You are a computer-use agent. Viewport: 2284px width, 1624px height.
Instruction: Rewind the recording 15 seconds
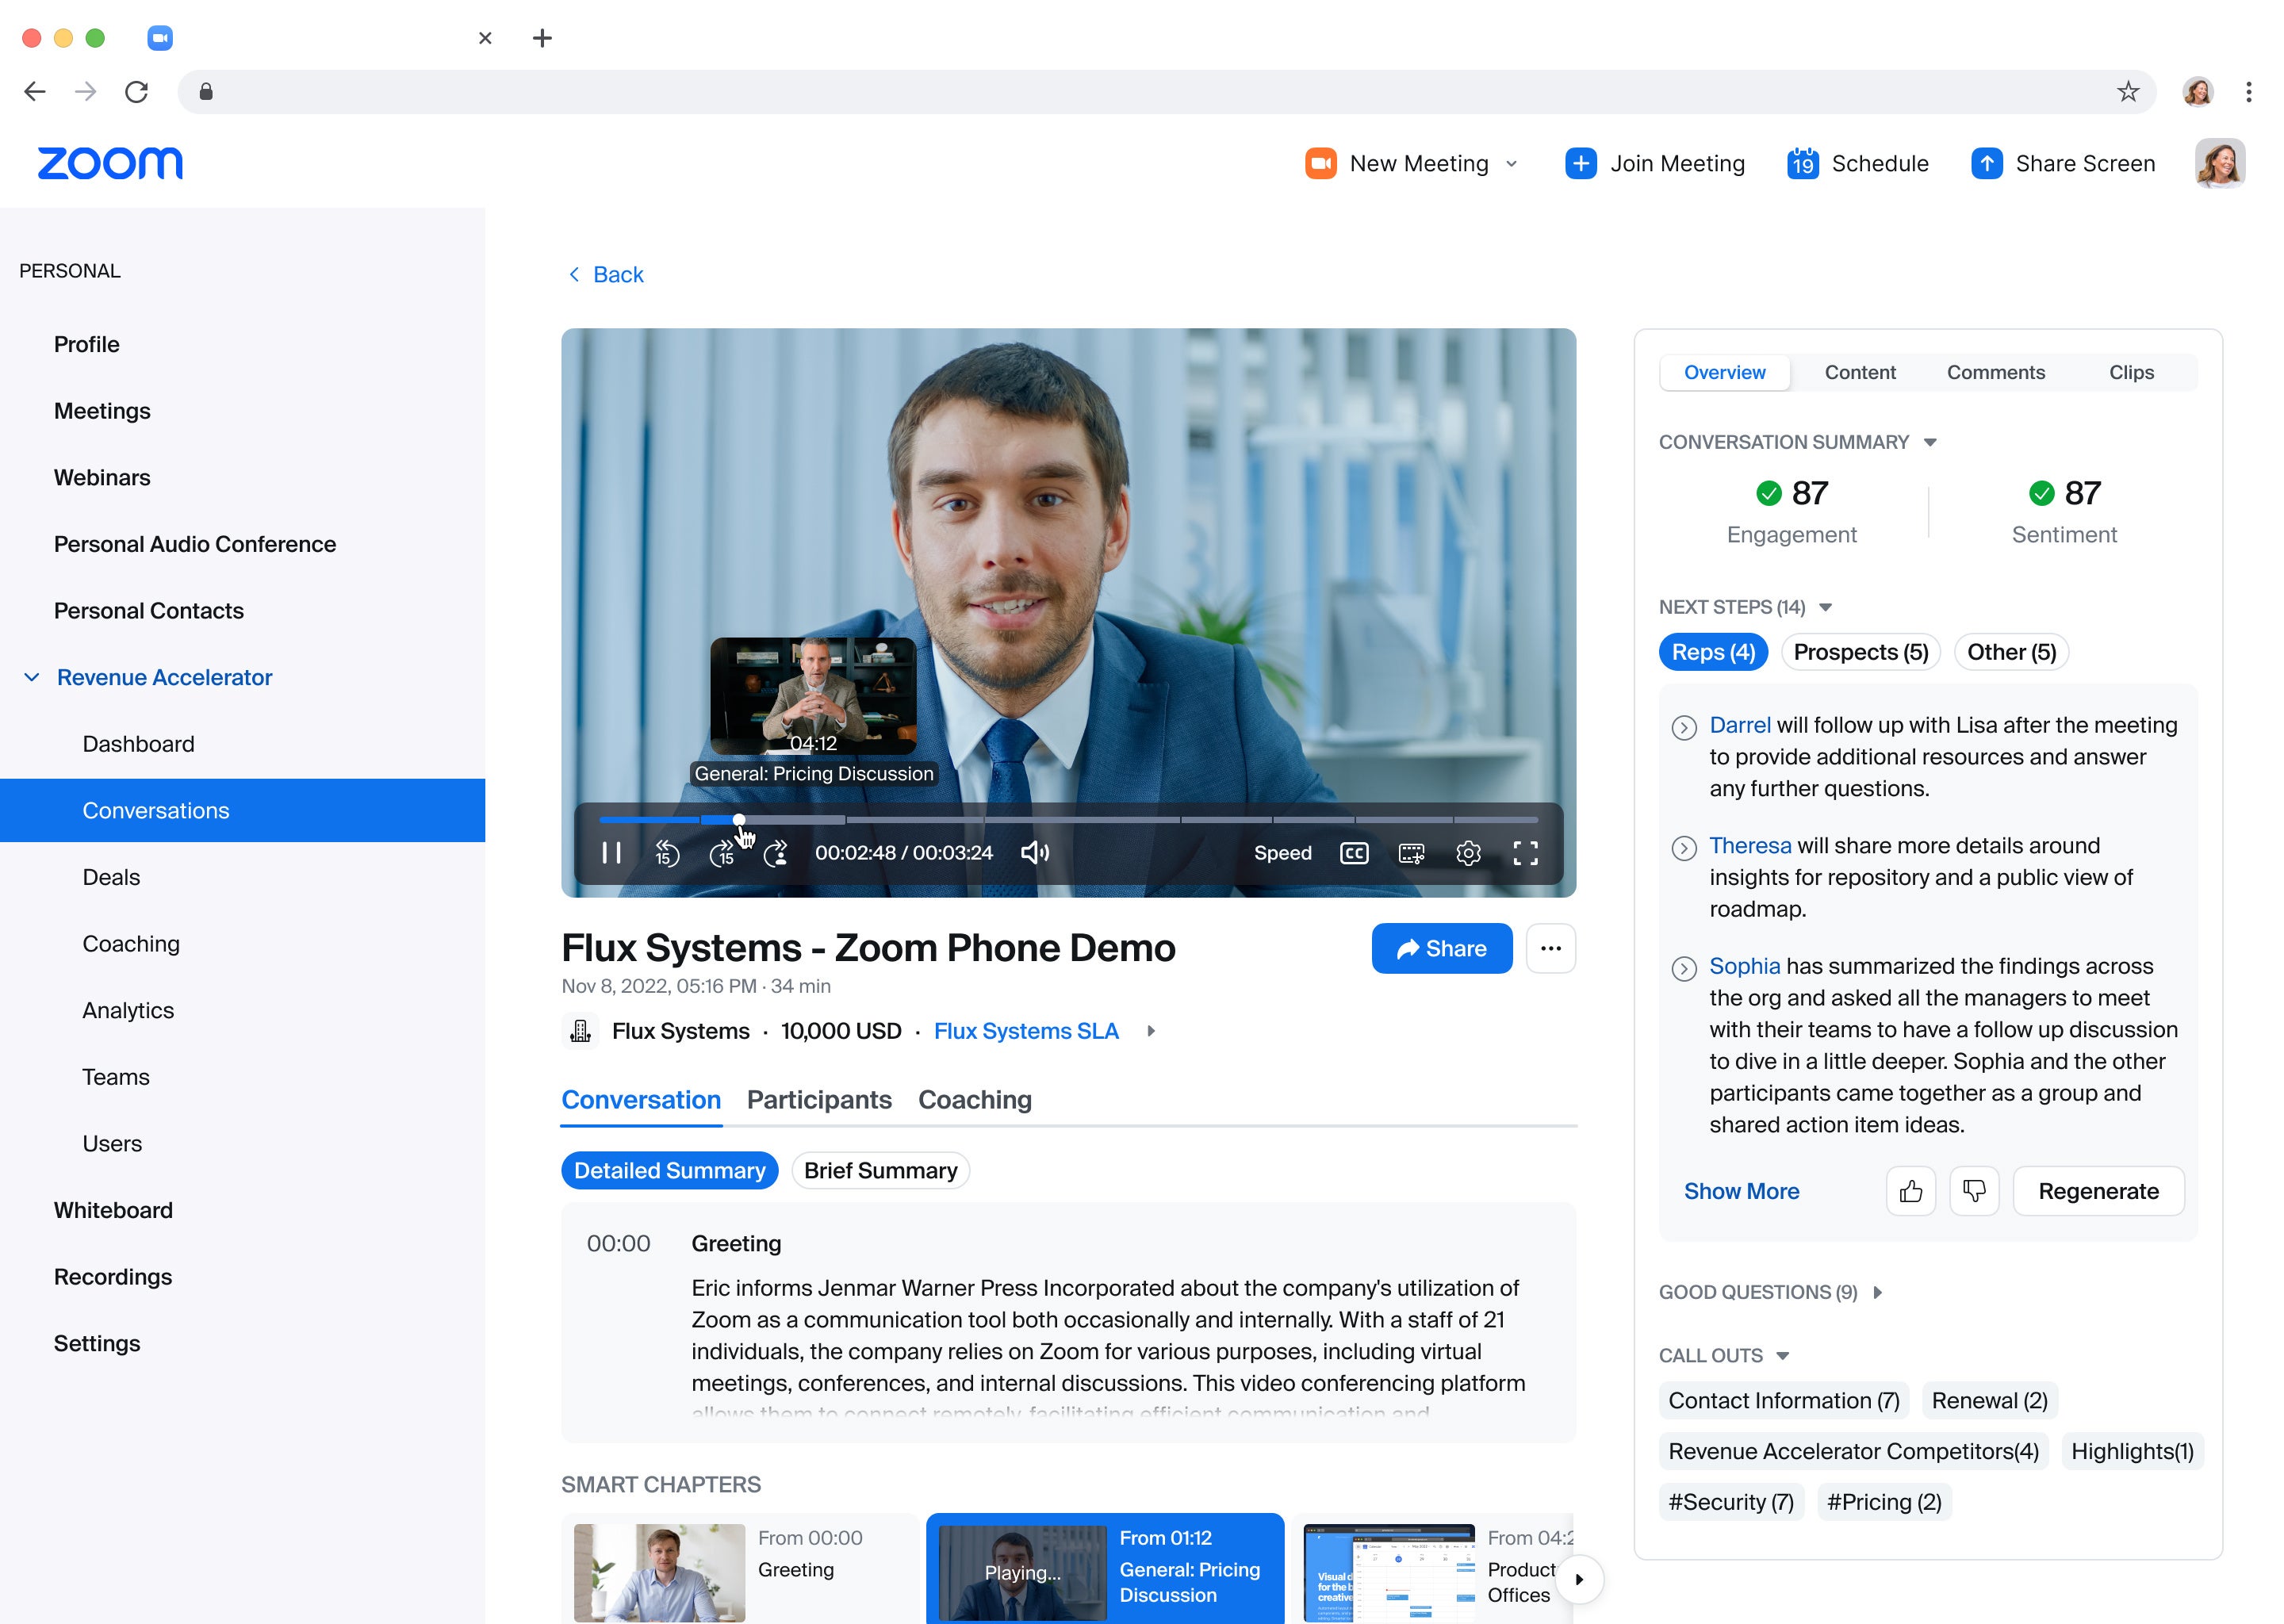click(667, 853)
